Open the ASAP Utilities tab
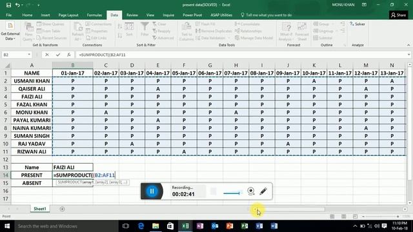Image resolution: width=413 pixels, height=232 pixels. coord(221,15)
